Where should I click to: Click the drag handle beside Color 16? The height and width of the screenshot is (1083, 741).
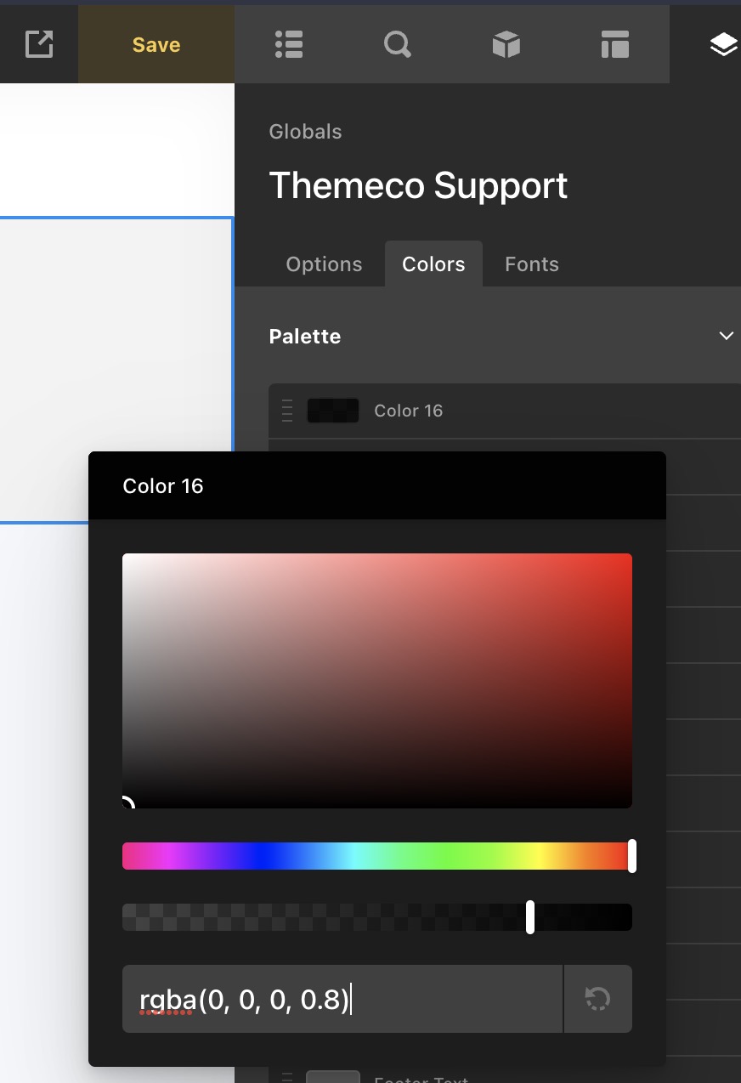coord(286,411)
